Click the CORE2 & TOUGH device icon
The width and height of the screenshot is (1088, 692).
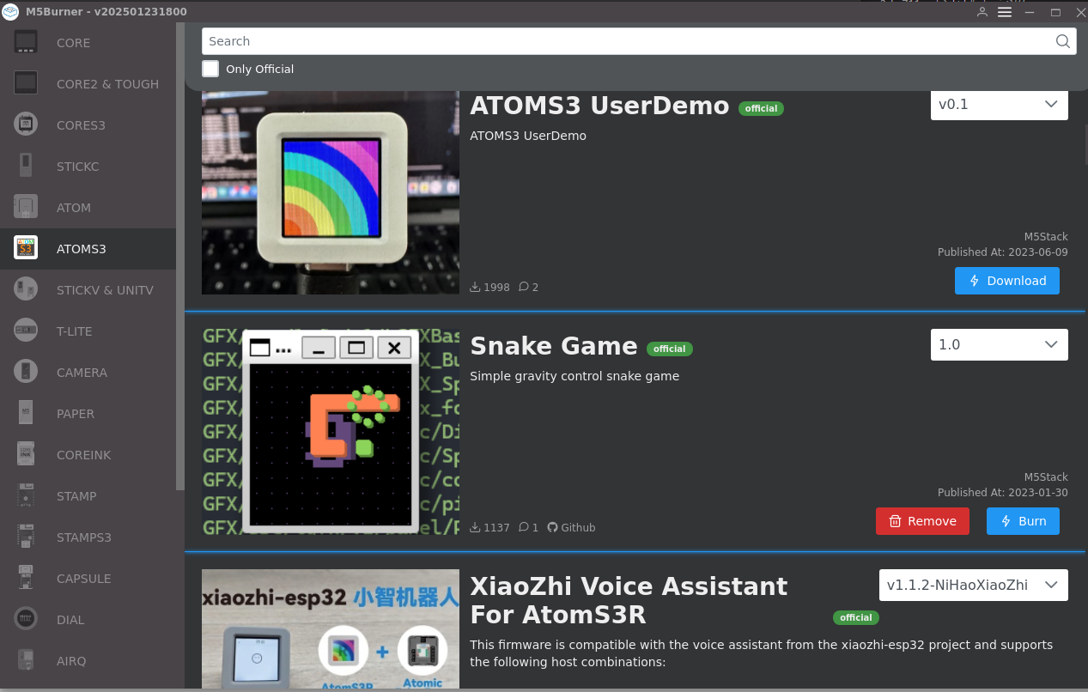click(26, 83)
